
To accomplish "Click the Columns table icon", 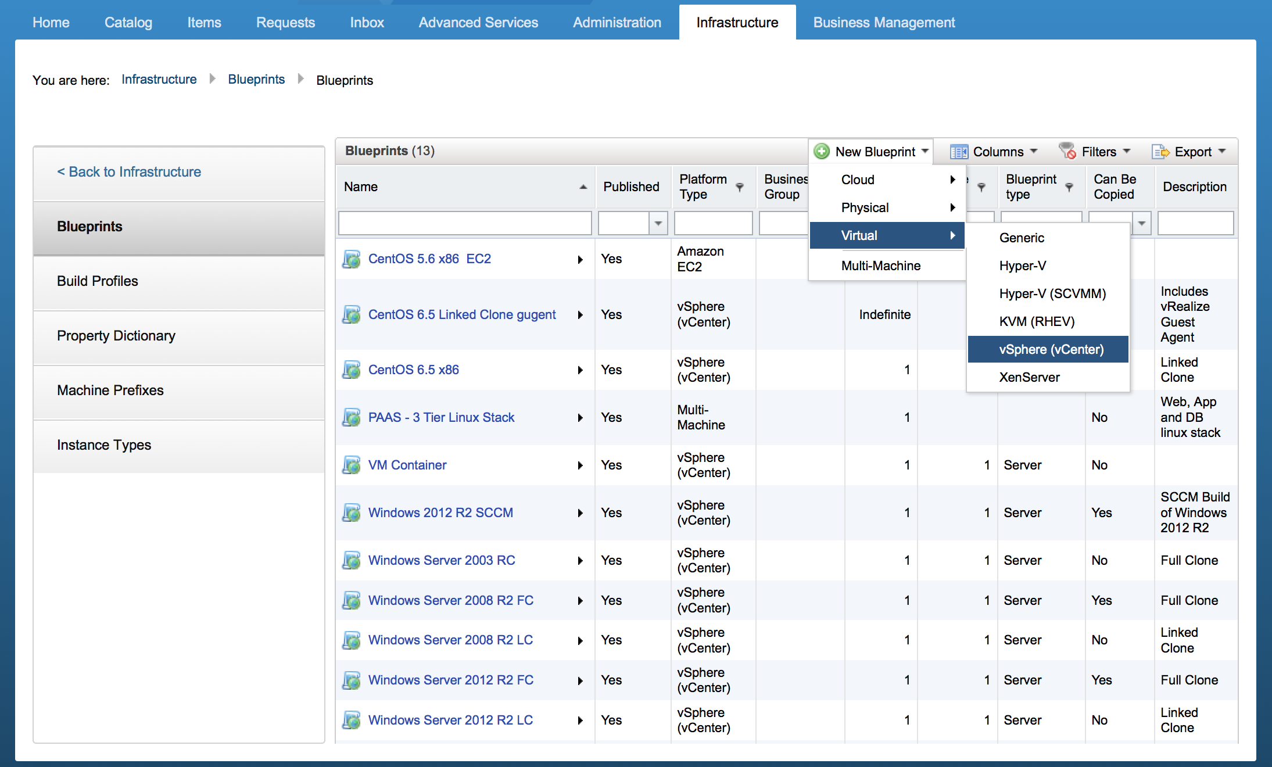I will pyautogui.click(x=958, y=152).
